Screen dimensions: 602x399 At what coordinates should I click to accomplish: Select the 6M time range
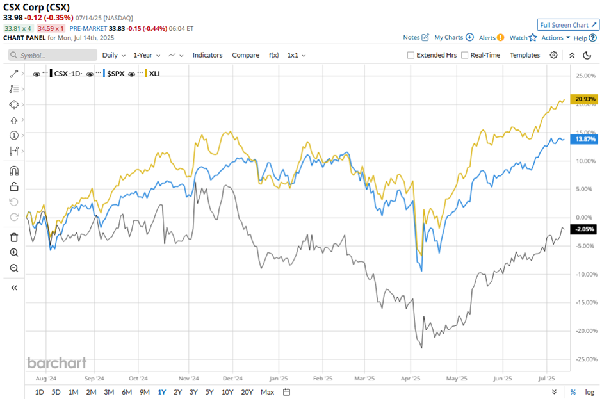tap(127, 392)
